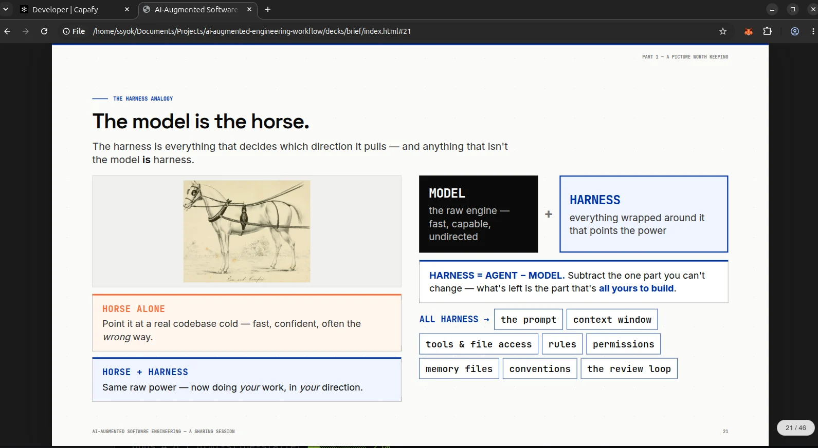
Task: Click the 'context window' chip
Action: 612,319
